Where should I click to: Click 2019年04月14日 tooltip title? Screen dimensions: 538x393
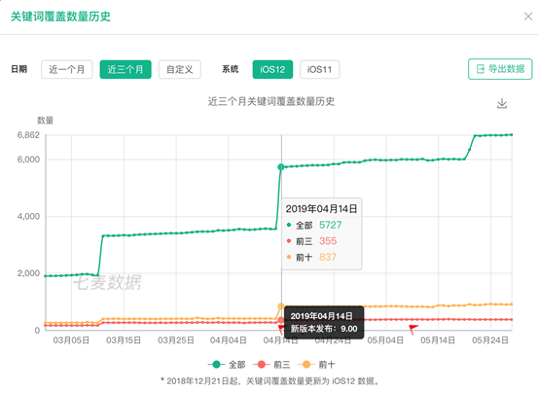[321, 208]
